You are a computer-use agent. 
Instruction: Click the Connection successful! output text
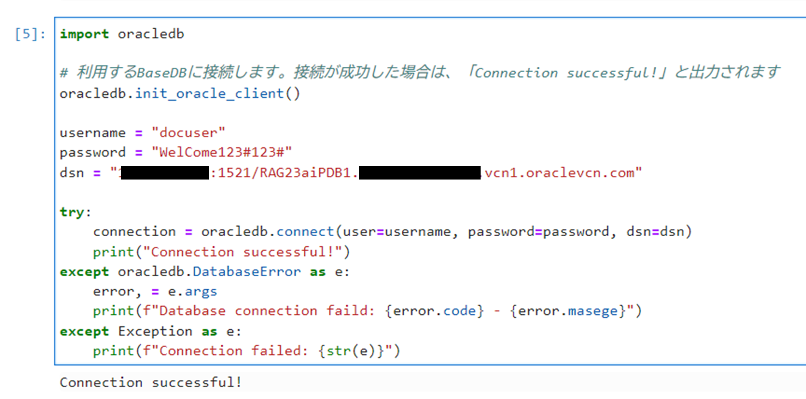(x=151, y=382)
